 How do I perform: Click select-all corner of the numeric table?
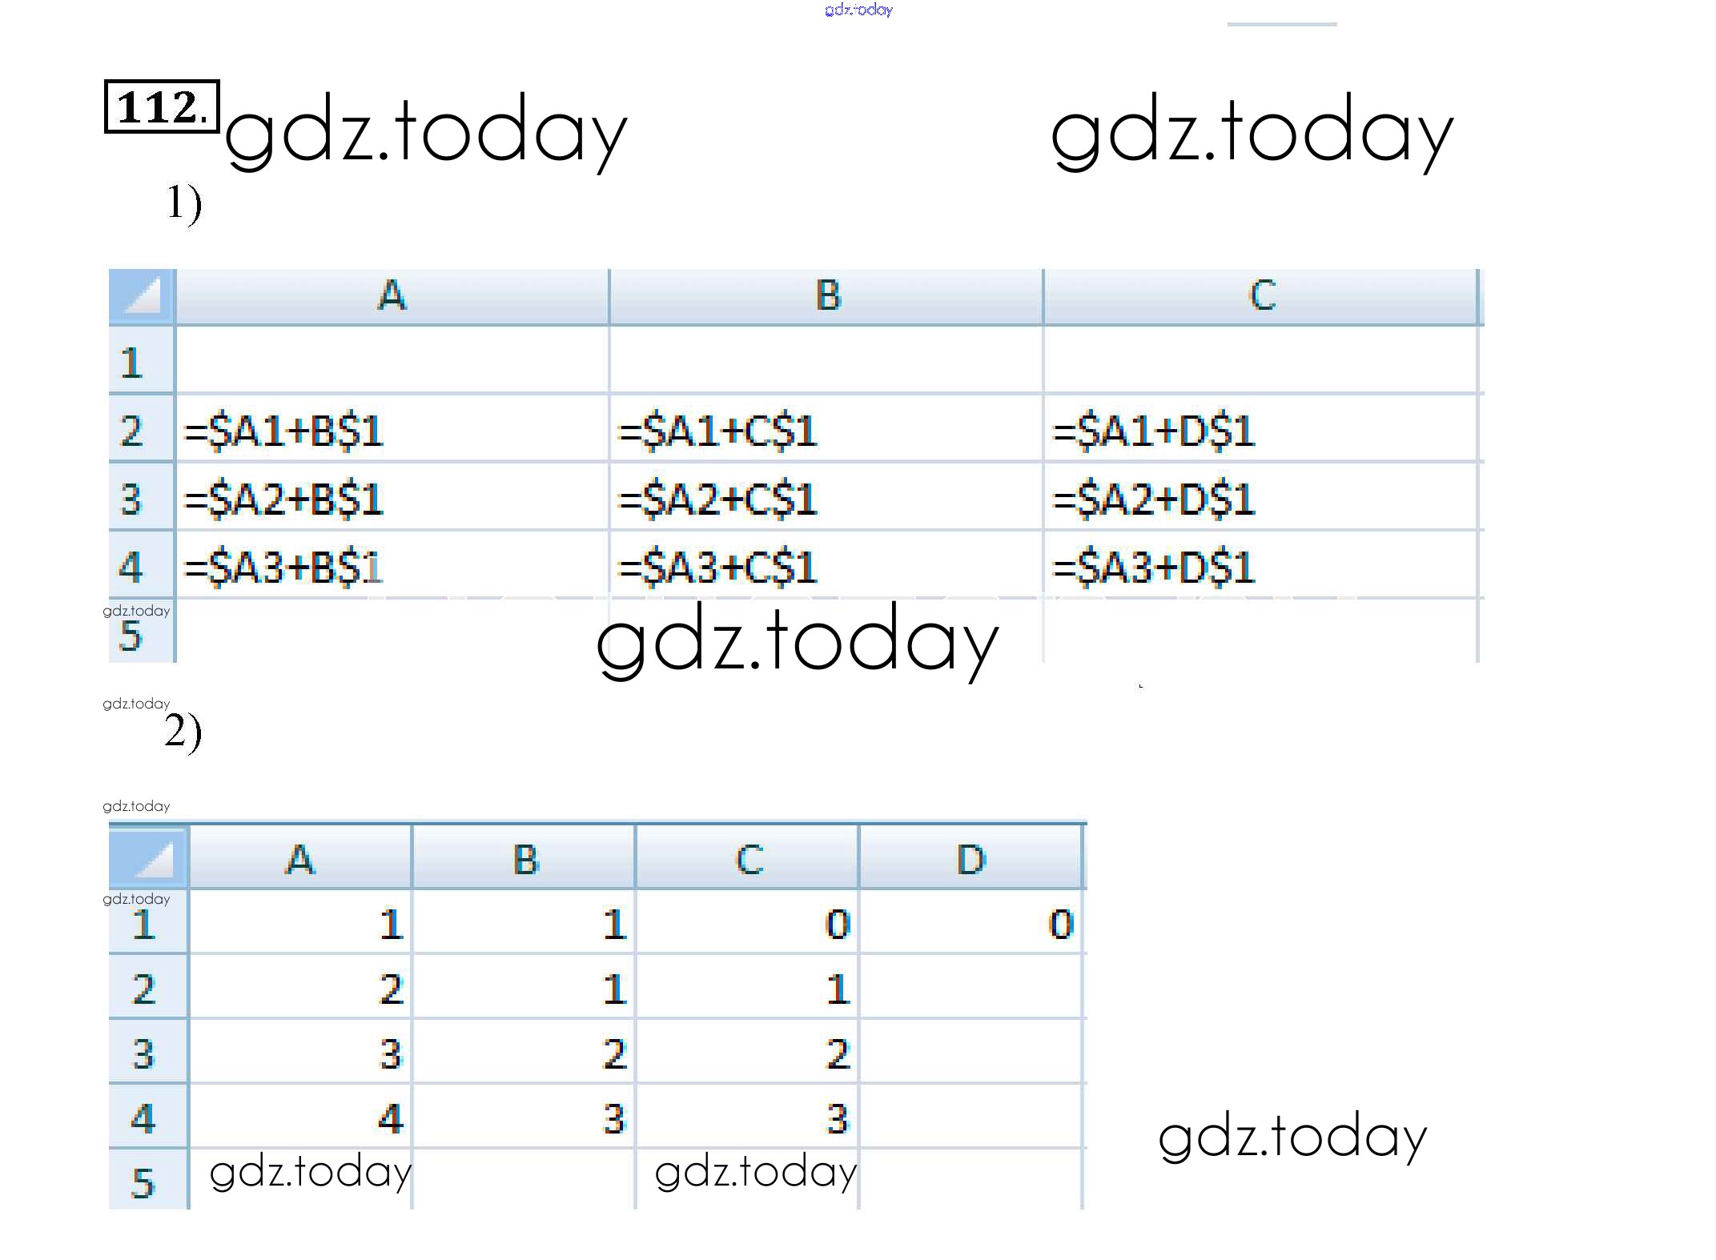[148, 857]
